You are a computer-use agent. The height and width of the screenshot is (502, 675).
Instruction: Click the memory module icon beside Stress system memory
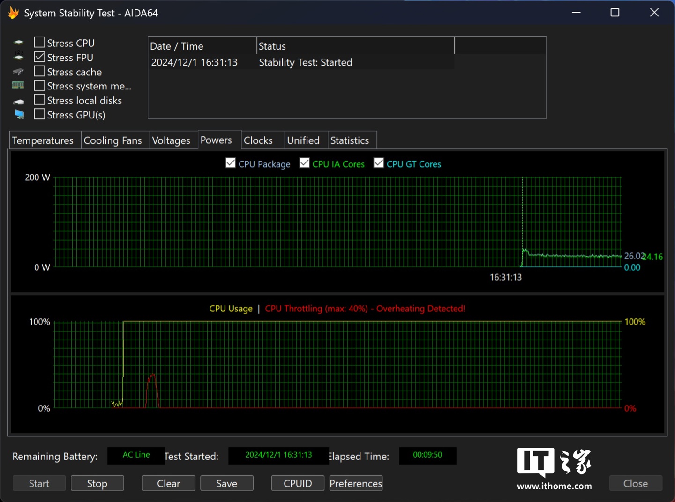pos(18,85)
